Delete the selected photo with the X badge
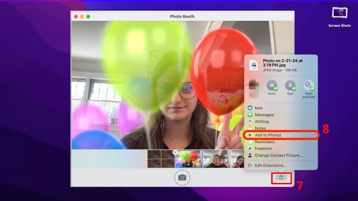This screenshot has height=201, width=358. pos(175,152)
